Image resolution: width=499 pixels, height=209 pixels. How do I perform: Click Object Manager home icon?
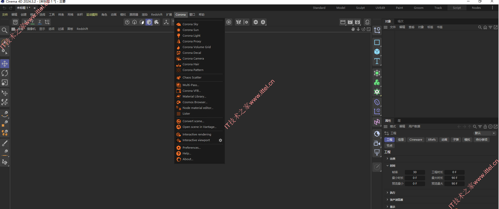485,27
